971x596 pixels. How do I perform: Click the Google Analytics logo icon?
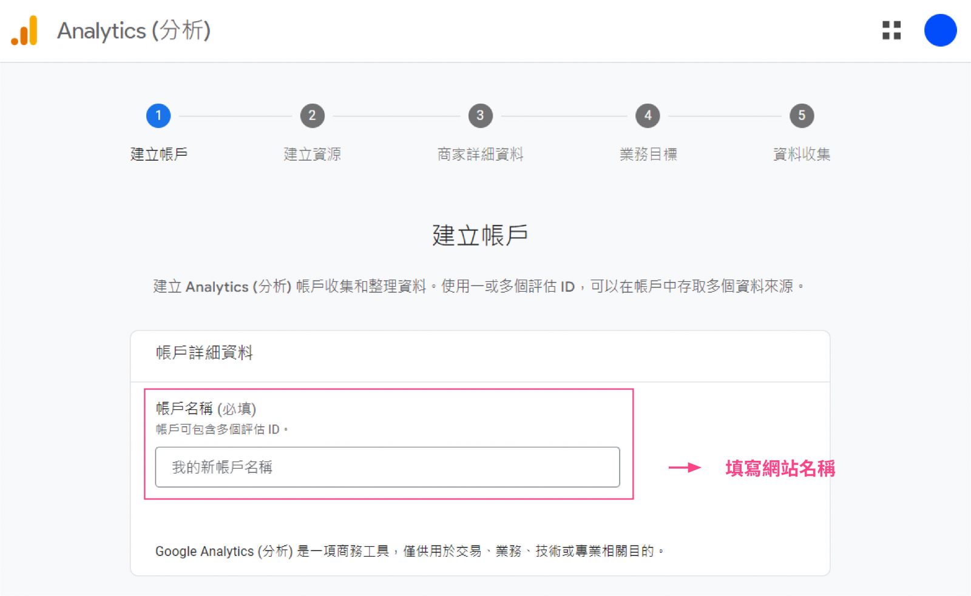(x=25, y=31)
